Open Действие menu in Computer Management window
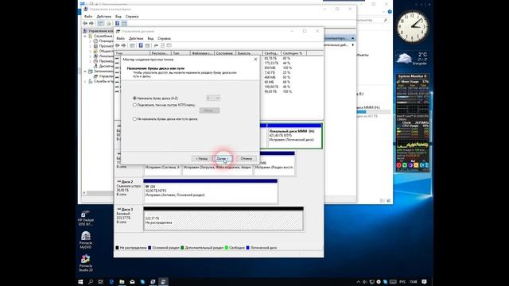Viewport: 509px width, 286px height. click(104, 16)
